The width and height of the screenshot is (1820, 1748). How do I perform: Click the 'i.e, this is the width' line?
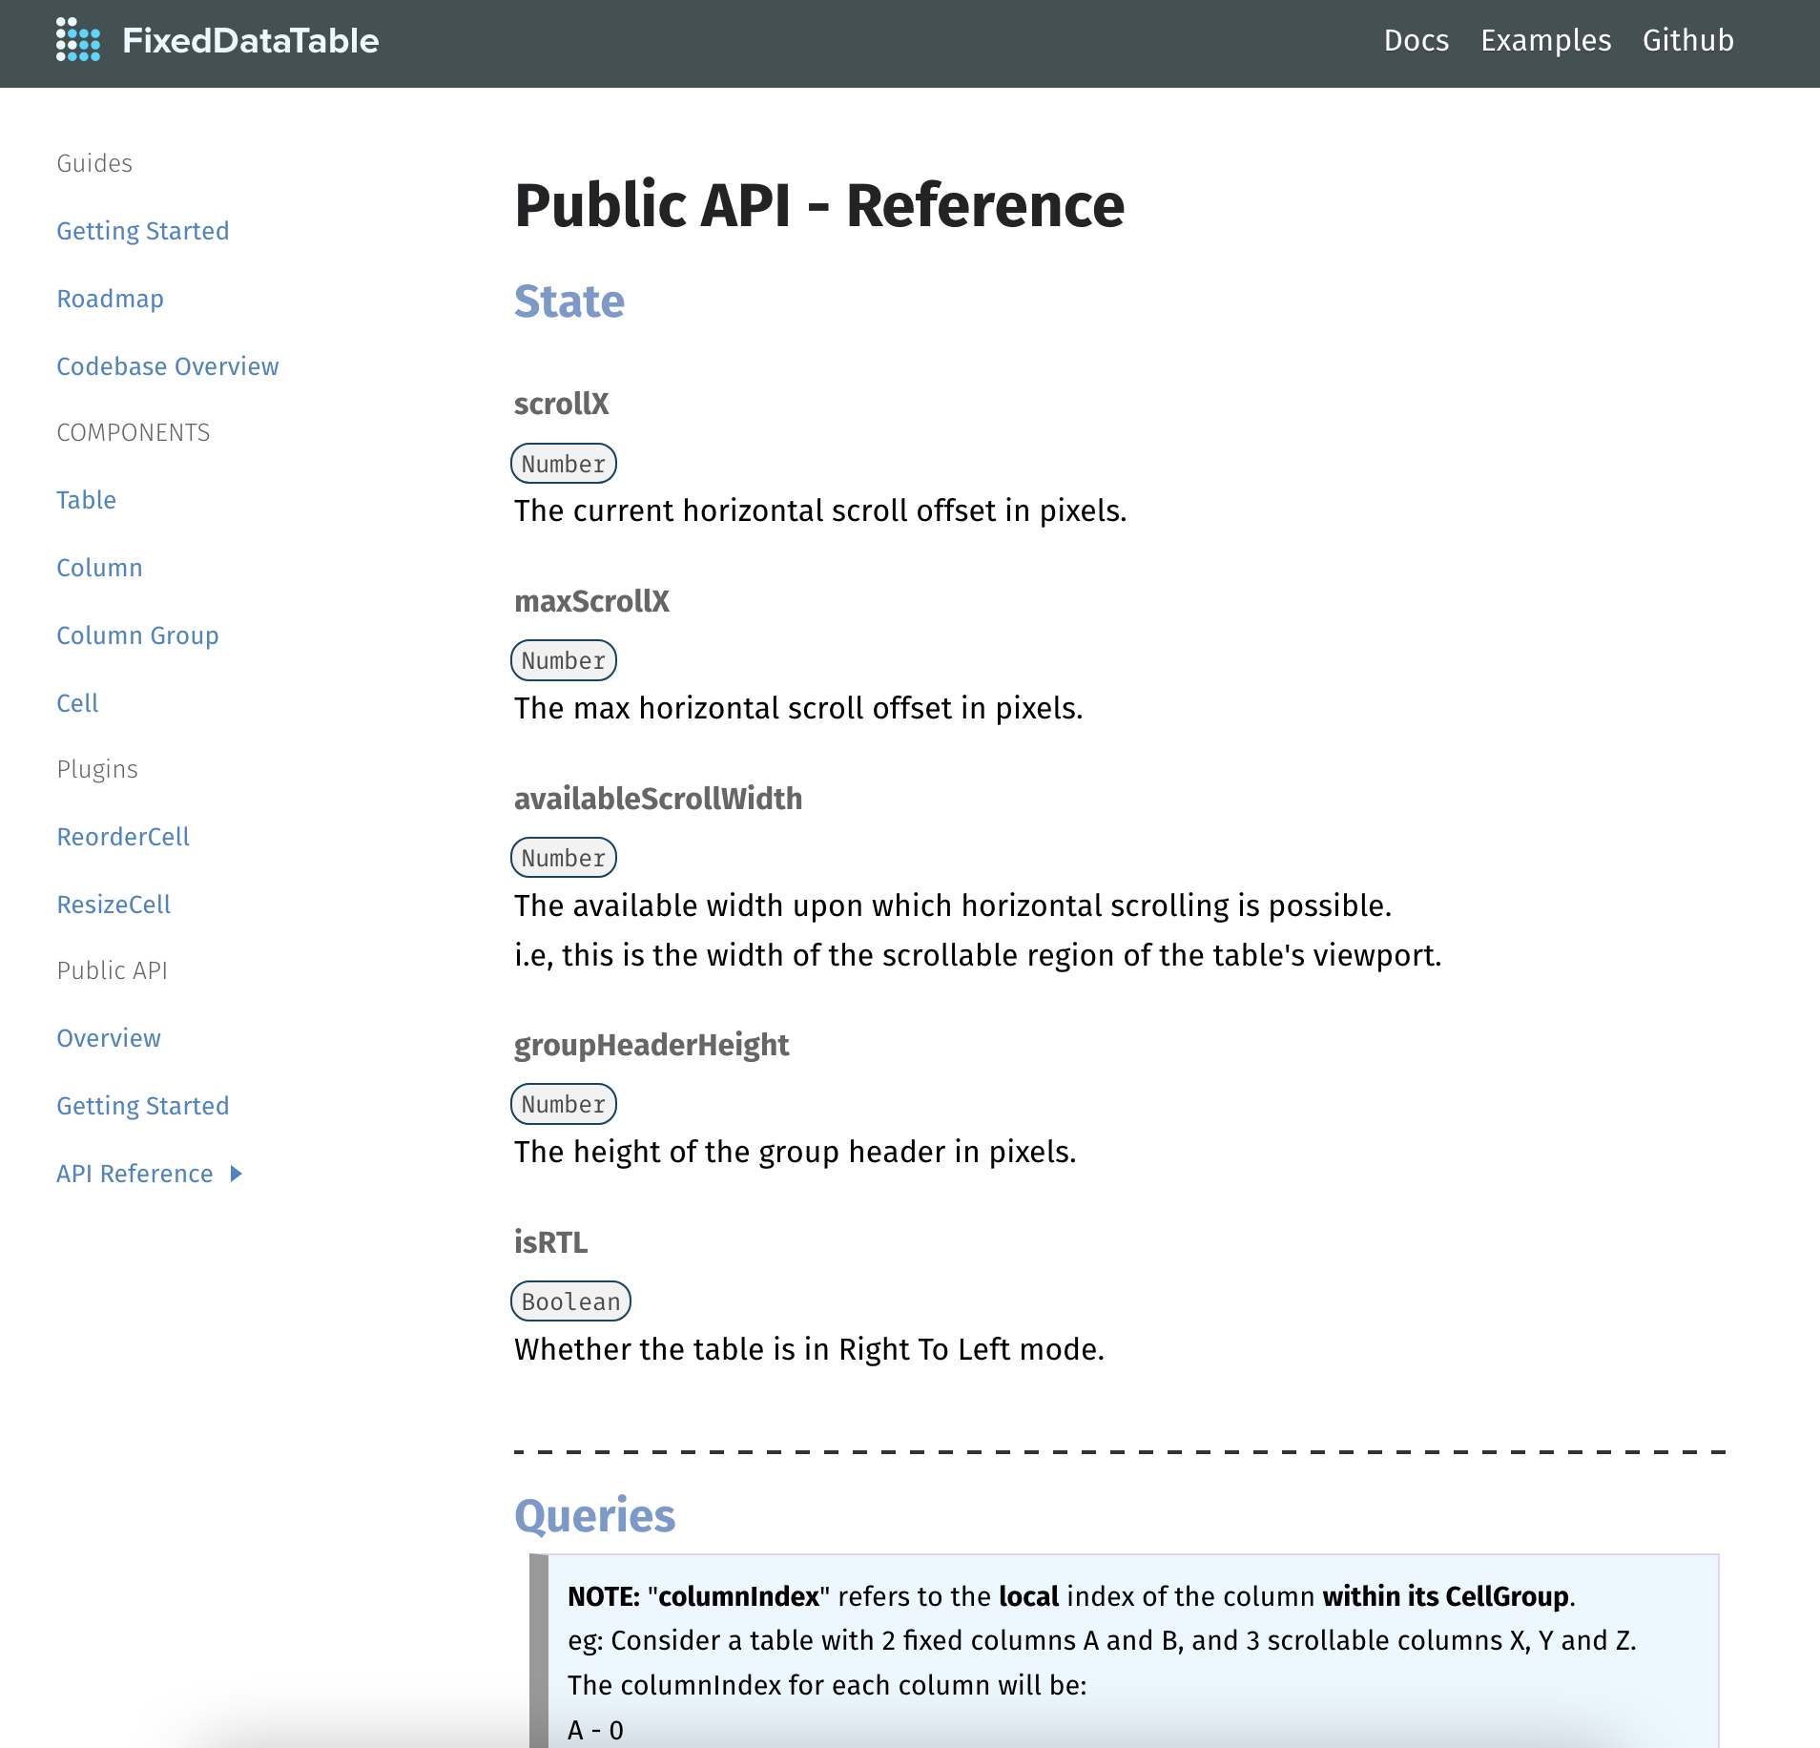979,955
